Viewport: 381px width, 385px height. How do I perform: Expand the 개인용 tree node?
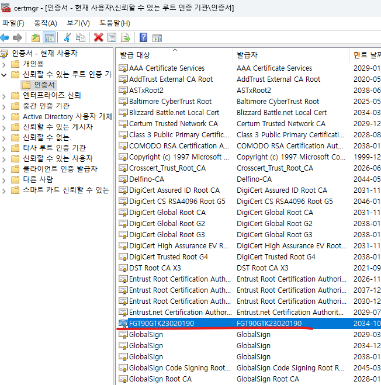4,65
